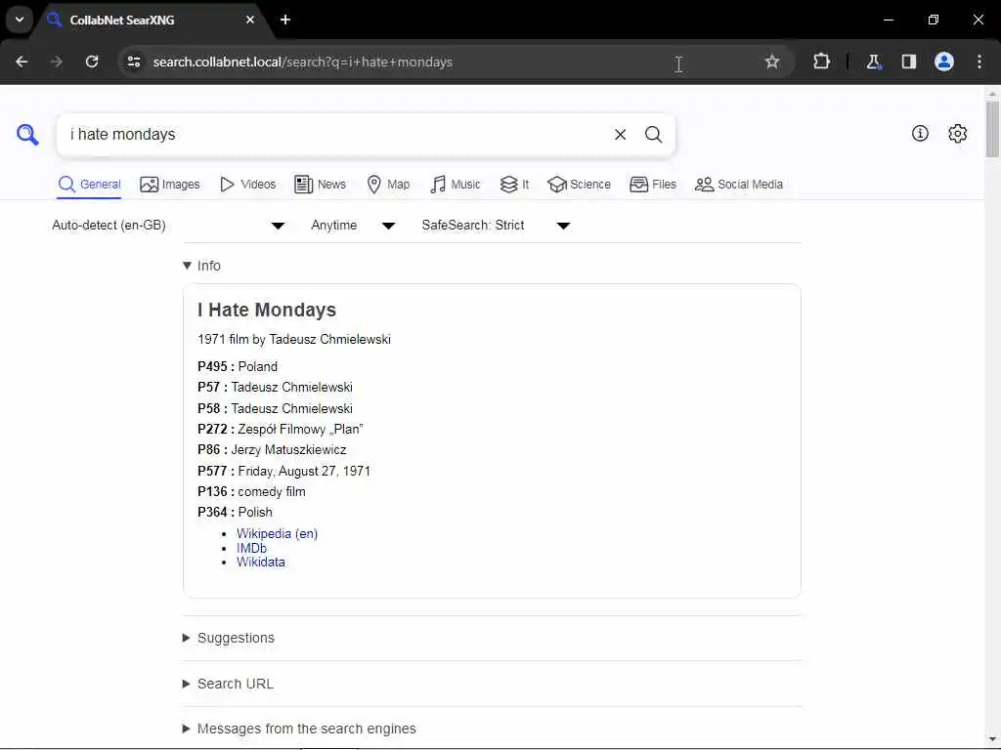Click the 'P86 : Jerzy Matuszkiewicz' row
The width and height of the screenshot is (1001, 750).
(272, 449)
